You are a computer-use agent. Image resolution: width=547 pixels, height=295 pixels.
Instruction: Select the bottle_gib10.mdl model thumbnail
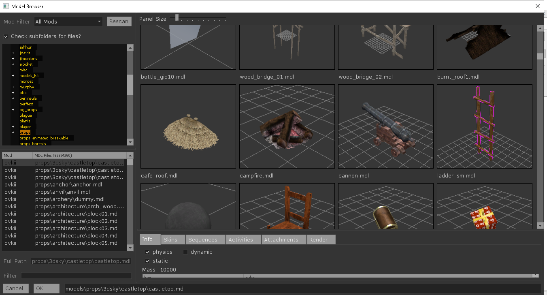188,47
